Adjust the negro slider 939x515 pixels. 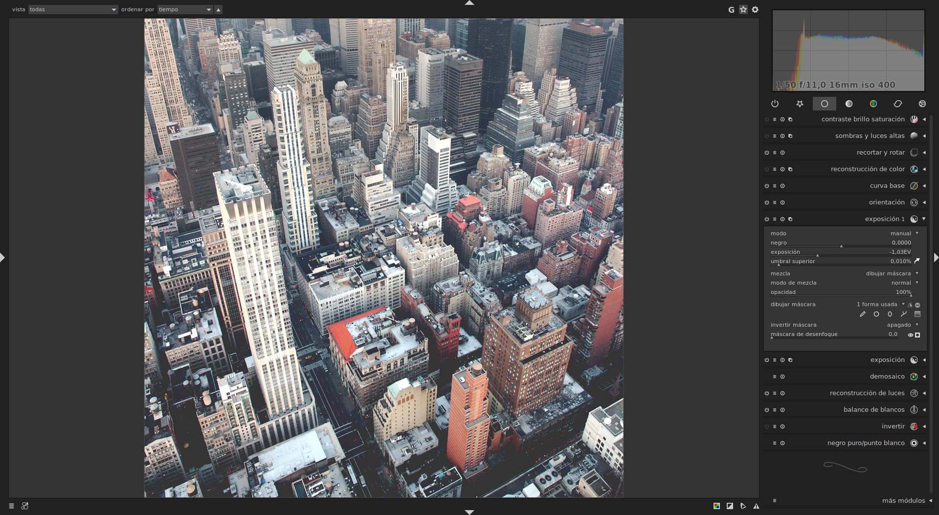[x=841, y=243]
